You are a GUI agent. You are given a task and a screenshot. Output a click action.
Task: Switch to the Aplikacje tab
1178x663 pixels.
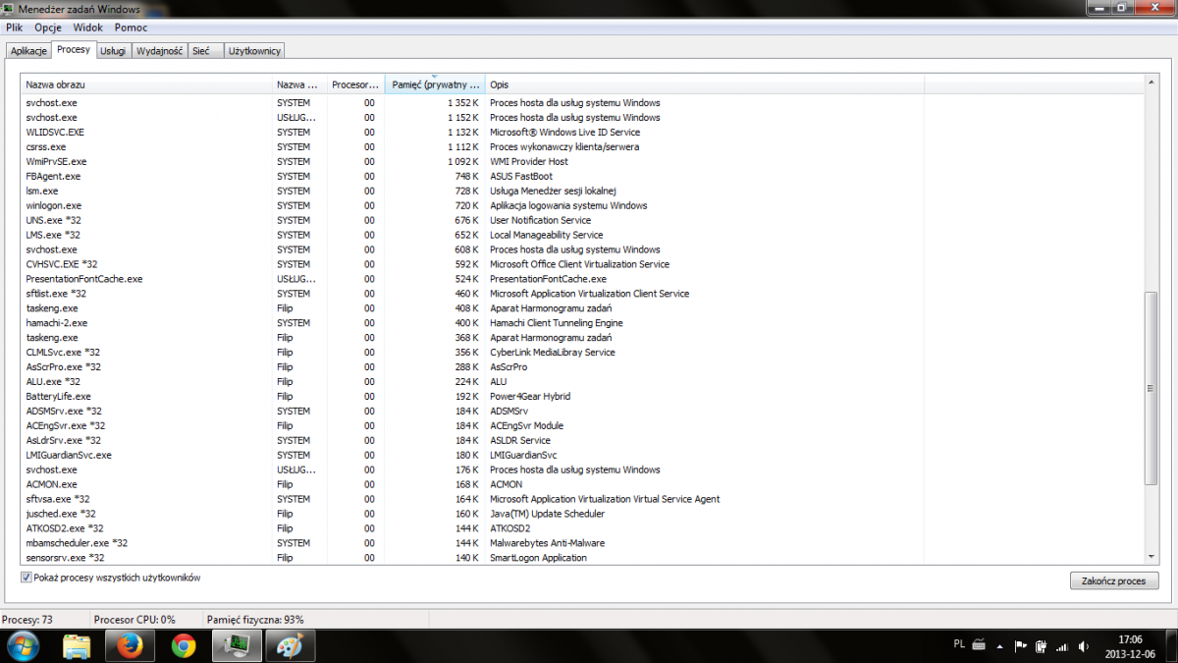tap(28, 50)
